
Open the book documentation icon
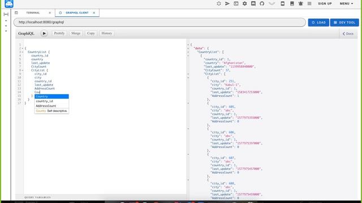292,4
